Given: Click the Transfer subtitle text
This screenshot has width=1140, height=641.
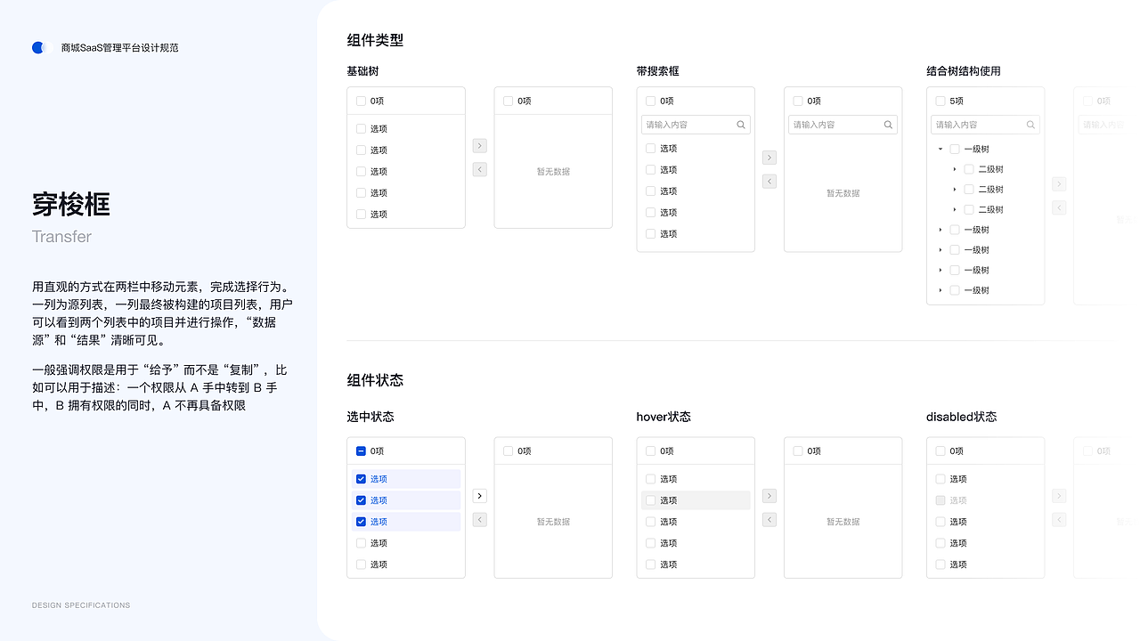Looking at the screenshot, I should pyautogui.click(x=61, y=237).
